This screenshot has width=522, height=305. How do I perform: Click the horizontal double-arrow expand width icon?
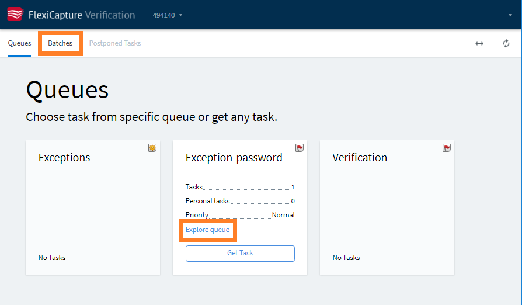[479, 44]
